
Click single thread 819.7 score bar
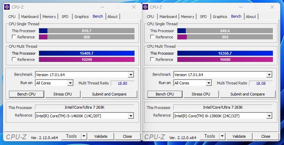coord(87,31)
